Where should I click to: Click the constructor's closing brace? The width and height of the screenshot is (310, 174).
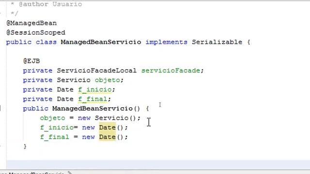(x=25, y=146)
